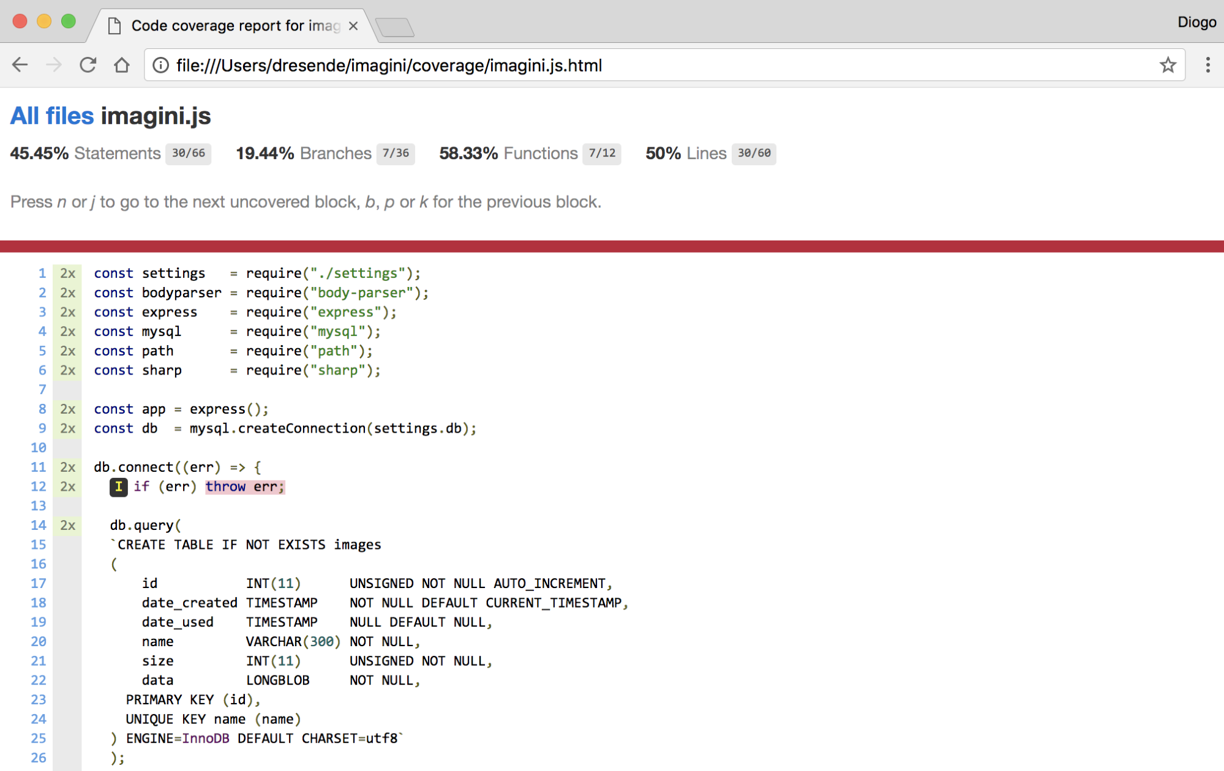Image resolution: width=1224 pixels, height=771 pixels.
Task: Click the browser back arrow
Action: point(20,65)
